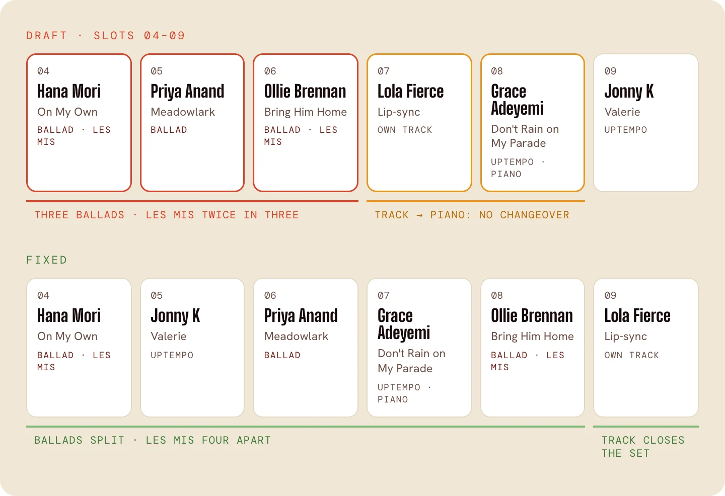Open fixed slot 05 Jonny K card

coord(192,348)
